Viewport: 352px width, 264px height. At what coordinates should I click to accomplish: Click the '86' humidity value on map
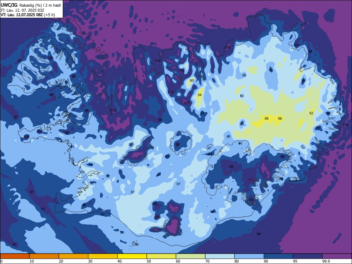pos(244,75)
